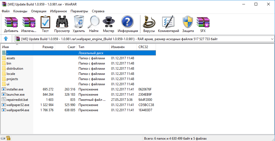
Task: Click packed size 638 005
Action: pos(70,110)
